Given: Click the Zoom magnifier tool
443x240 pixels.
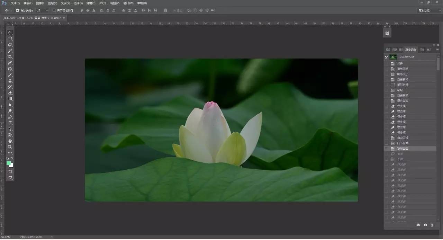Looking at the screenshot, I should coord(10,147).
